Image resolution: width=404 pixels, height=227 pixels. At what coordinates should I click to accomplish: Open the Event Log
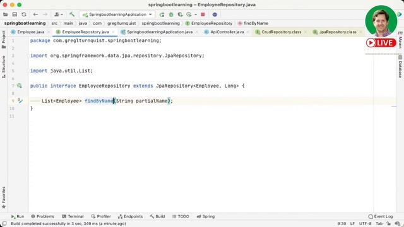tap(381, 216)
